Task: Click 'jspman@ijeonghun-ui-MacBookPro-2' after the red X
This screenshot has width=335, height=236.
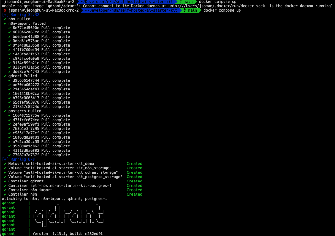Action: coord(44,10)
